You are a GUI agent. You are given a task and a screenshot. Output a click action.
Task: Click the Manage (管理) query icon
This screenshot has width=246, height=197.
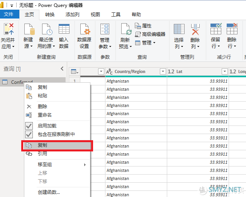pyautogui.click(x=137, y=43)
